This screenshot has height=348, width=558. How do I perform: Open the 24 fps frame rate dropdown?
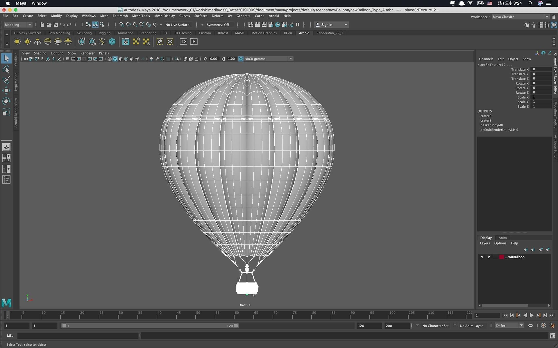509,325
